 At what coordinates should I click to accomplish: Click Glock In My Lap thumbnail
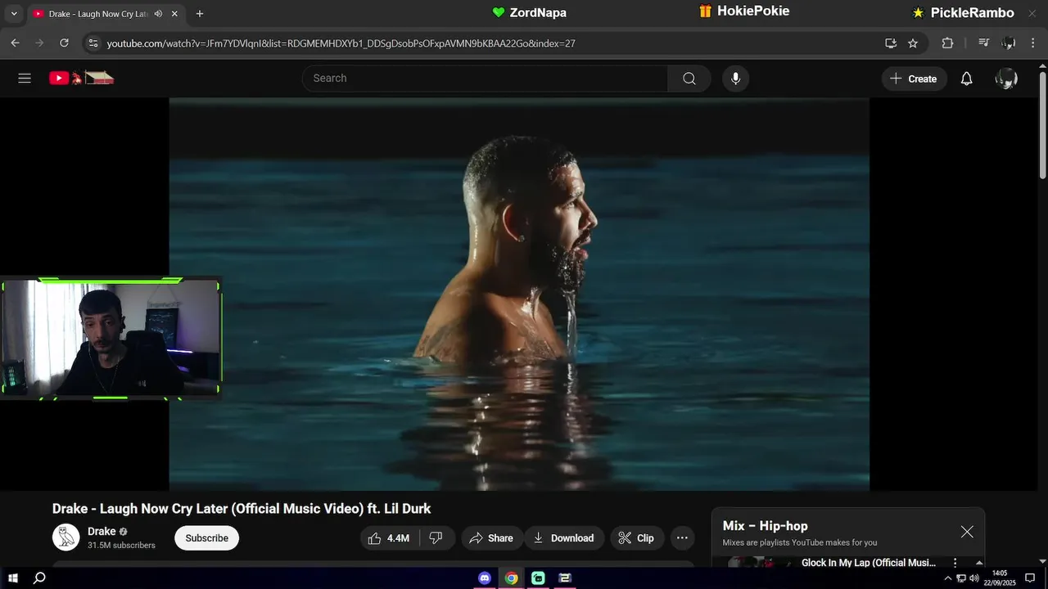(758, 562)
